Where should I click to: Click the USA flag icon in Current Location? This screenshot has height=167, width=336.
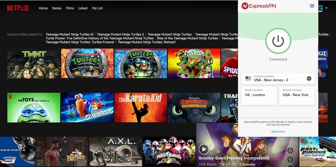coord(248,78)
